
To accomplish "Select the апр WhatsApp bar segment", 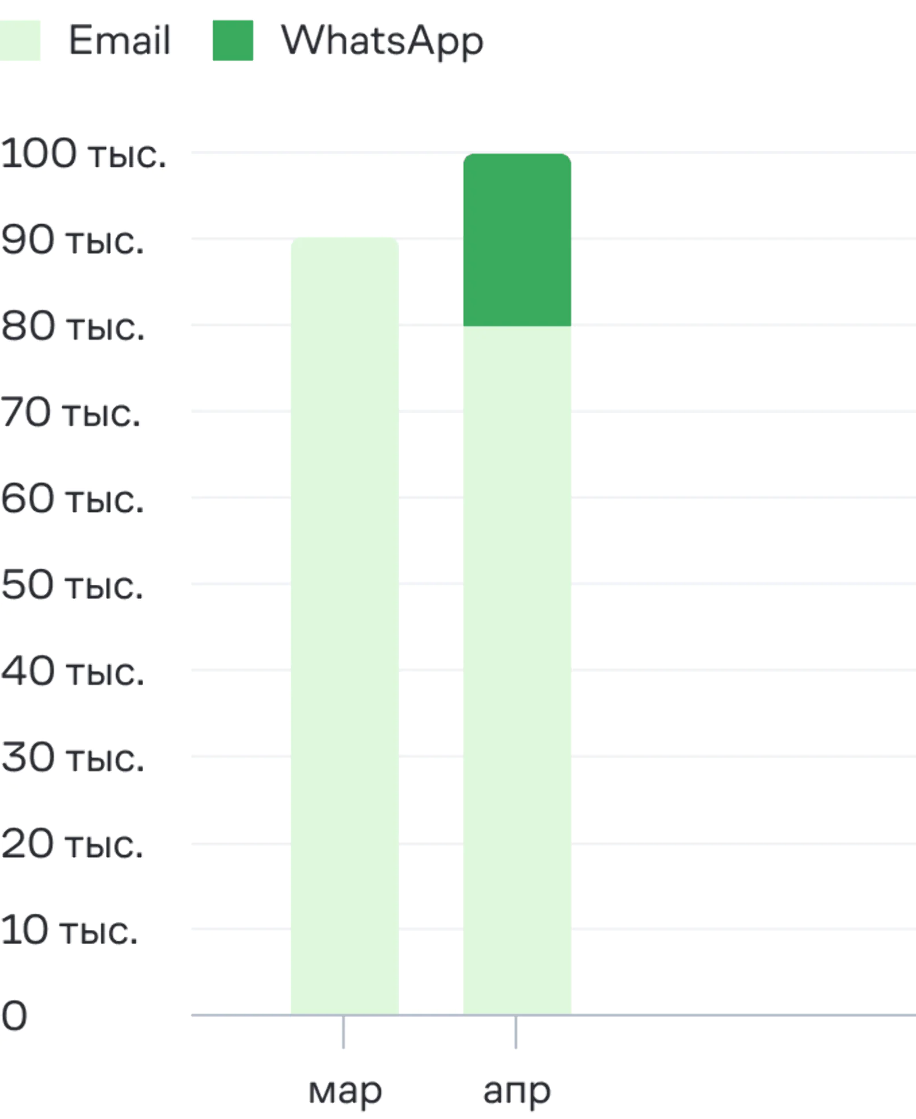I will pos(517,240).
